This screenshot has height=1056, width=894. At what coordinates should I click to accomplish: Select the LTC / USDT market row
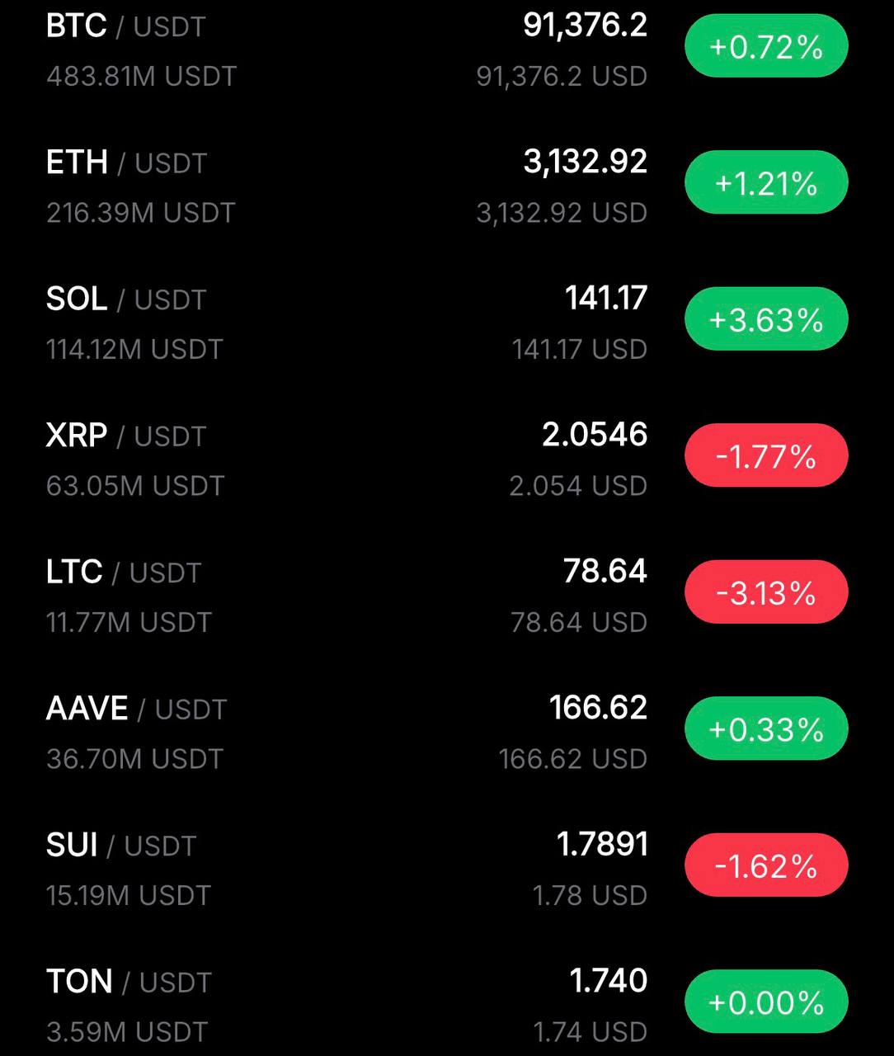124,572
